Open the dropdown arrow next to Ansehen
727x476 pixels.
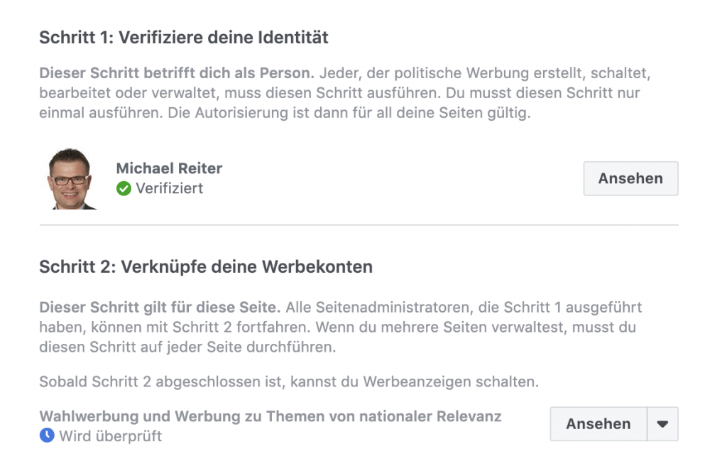point(662,424)
